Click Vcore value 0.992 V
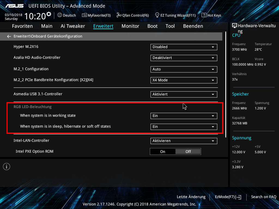Image resolution: width=279 pixels, height=209 pixels. point(260,64)
